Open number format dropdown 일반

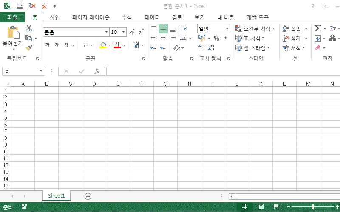click(227, 28)
